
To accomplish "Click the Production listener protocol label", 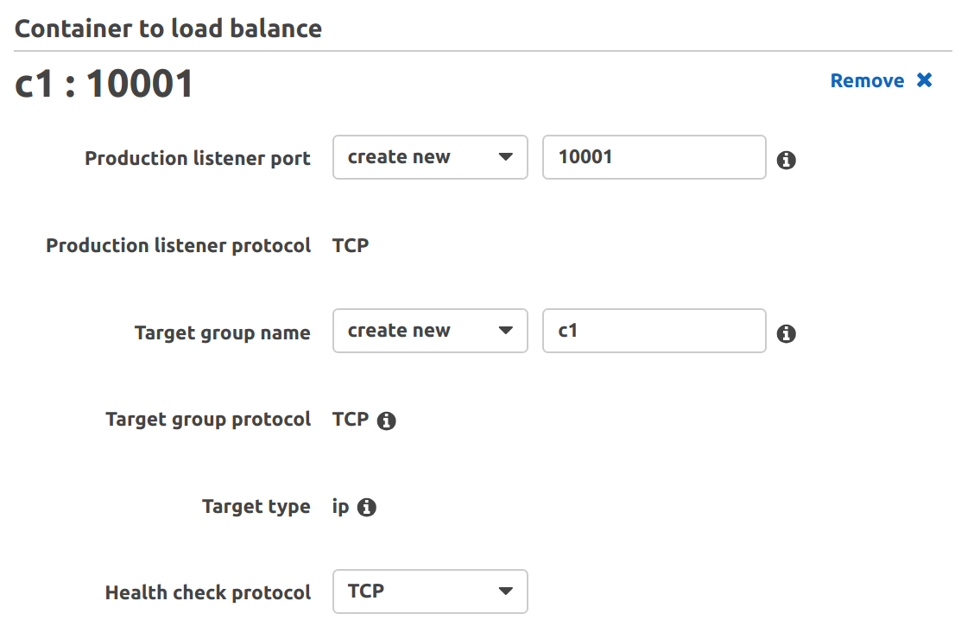I will pyautogui.click(x=179, y=246).
